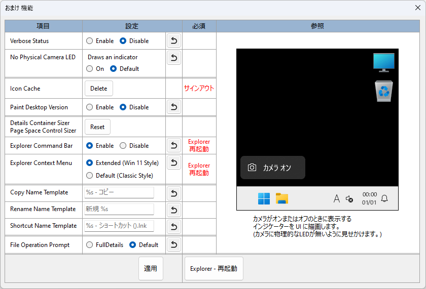Click the Paint Desktop Version label
Image resolution: width=426 pixels, height=289 pixels.
[x=39, y=107]
